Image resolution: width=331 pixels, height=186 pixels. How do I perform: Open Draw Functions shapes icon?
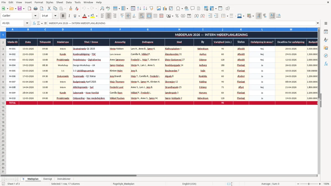[x=228, y=9]
